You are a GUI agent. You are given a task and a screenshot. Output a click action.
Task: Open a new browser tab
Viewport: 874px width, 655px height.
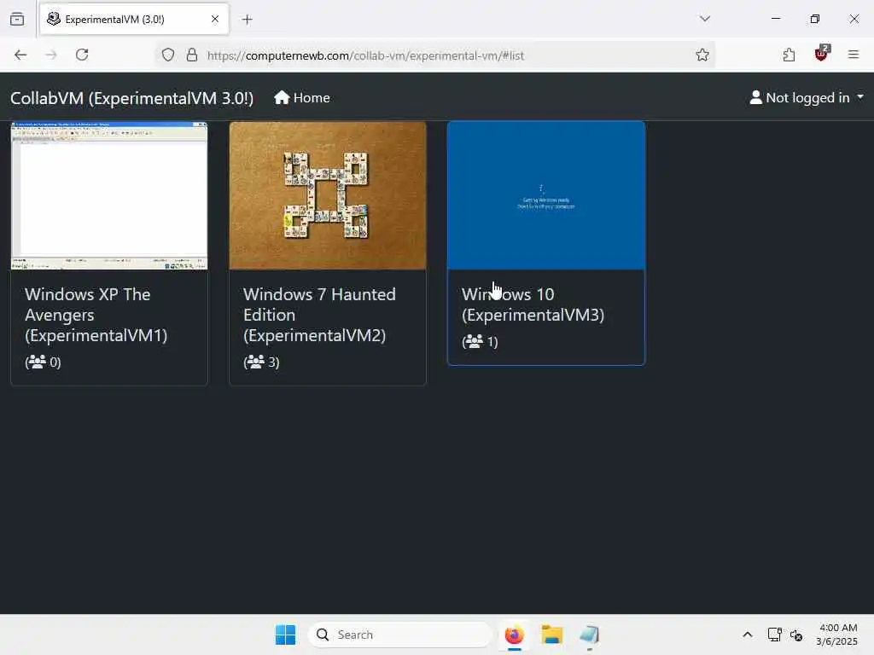[x=247, y=20]
